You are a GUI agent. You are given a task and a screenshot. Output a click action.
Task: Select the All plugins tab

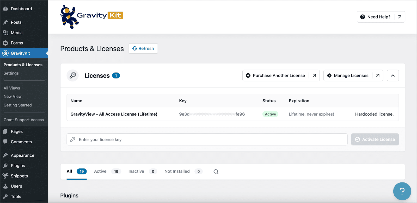point(77,171)
